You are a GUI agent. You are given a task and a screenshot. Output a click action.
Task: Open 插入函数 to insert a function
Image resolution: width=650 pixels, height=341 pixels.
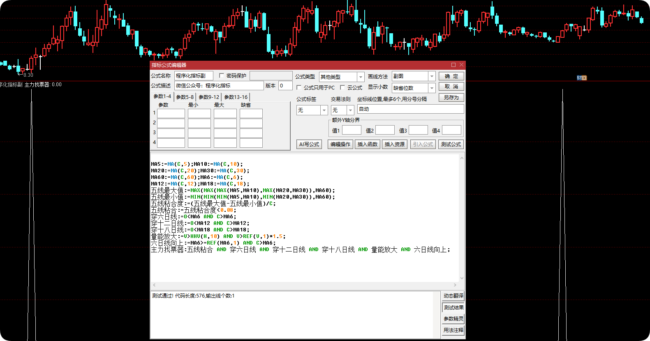(x=368, y=144)
